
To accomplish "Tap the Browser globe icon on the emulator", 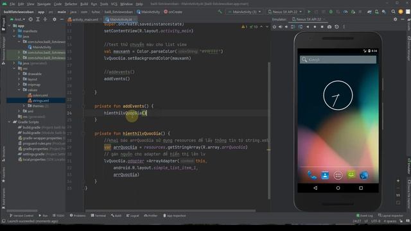I will (364, 175).
